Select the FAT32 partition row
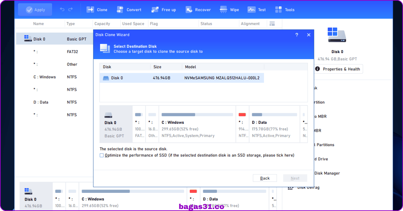 [55, 52]
